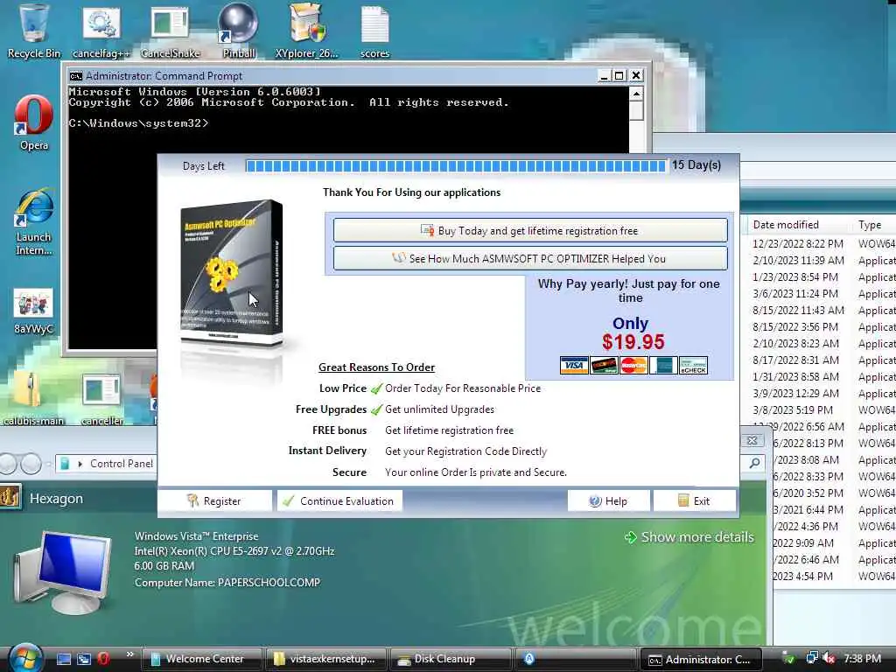Click the VISA card logo
This screenshot has height=672, width=896.
[x=574, y=365]
